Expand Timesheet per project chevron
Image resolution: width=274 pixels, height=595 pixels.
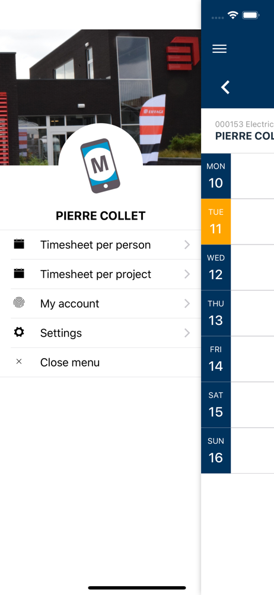pos(187,274)
